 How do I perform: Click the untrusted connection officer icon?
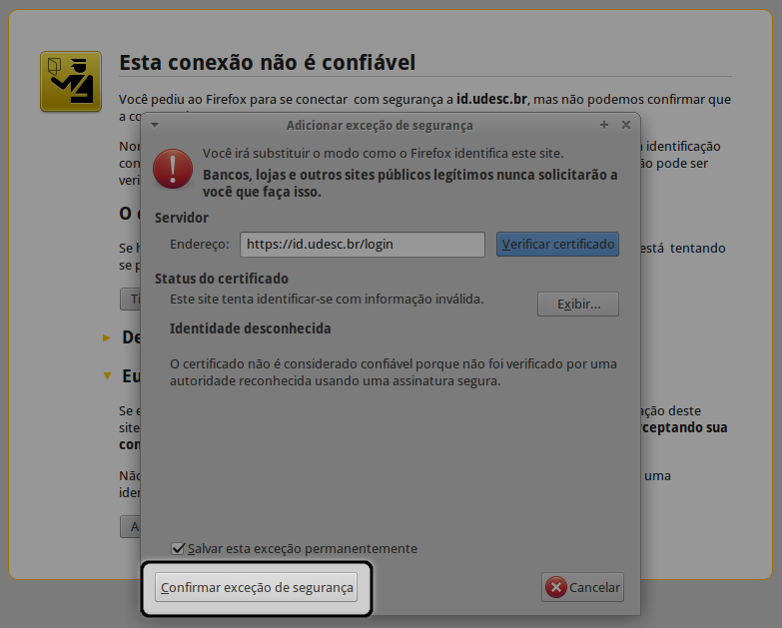(x=70, y=81)
